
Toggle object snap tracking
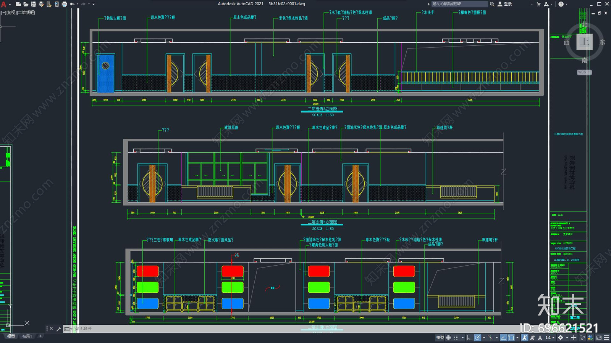click(x=503, y=338)
